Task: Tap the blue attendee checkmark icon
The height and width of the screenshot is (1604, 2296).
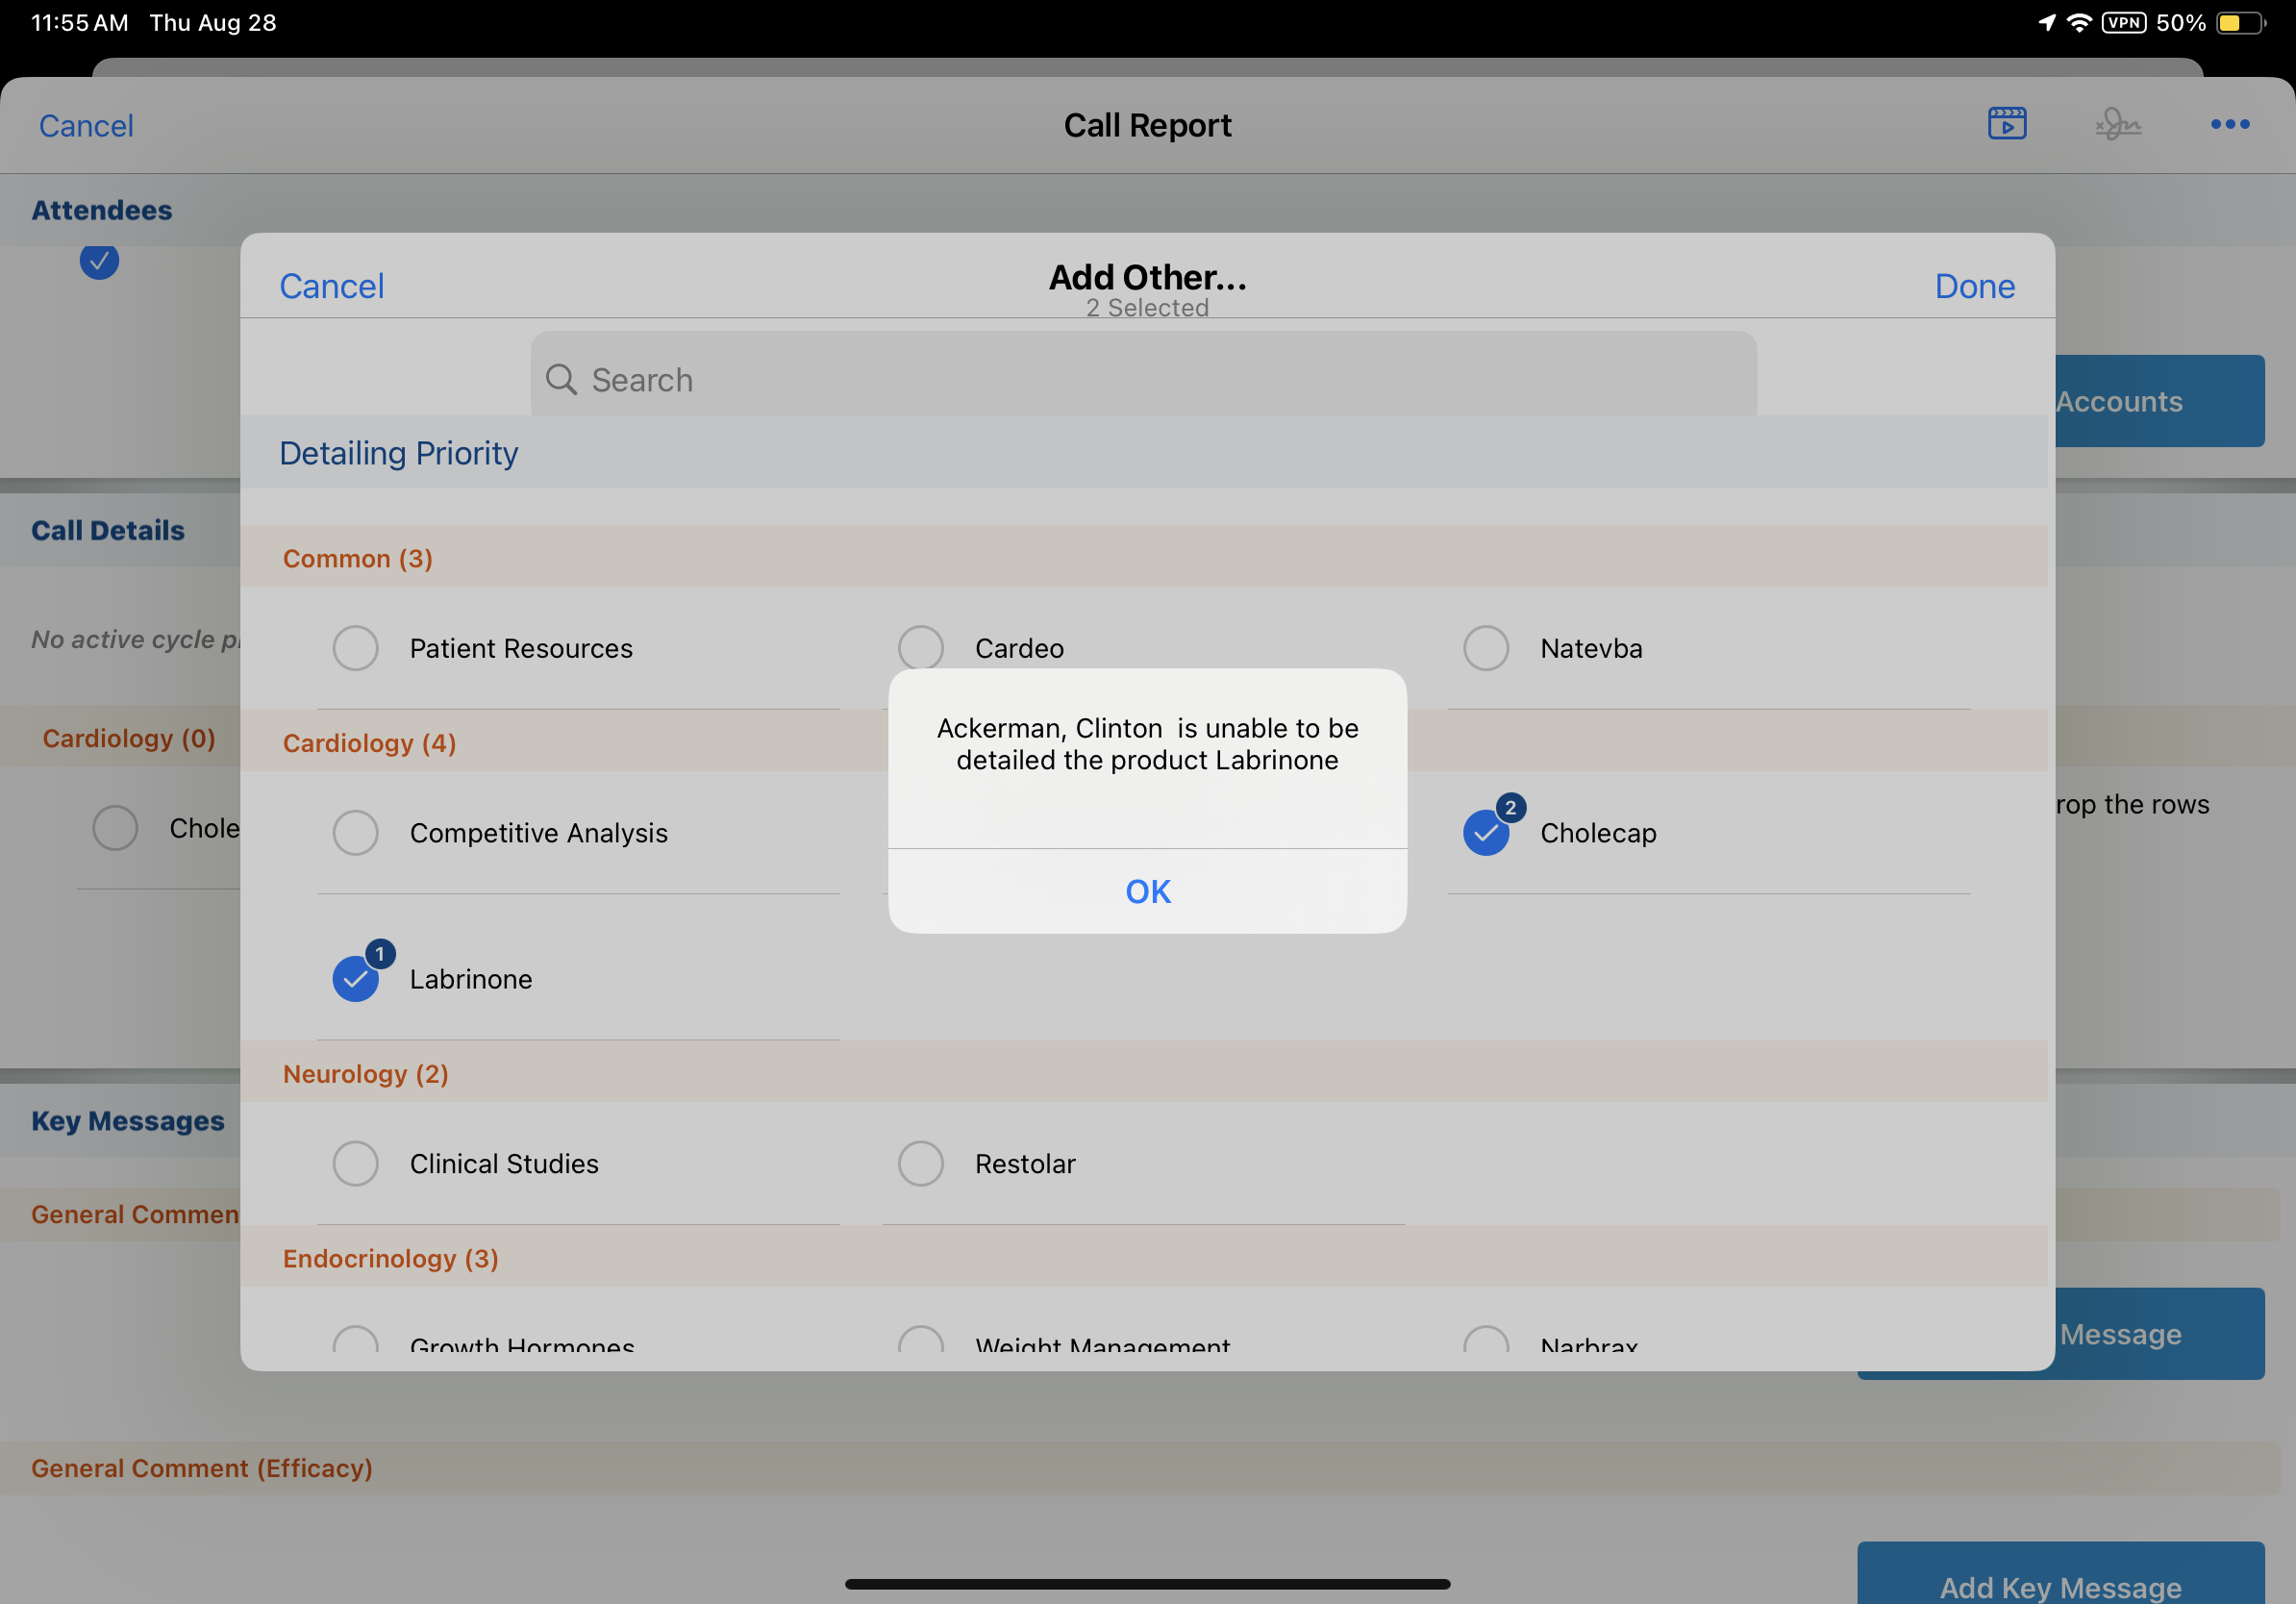Action: [x=99, y=262]
